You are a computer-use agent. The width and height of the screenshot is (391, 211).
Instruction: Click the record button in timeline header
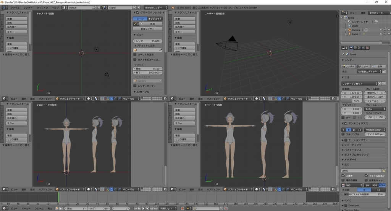182,208
